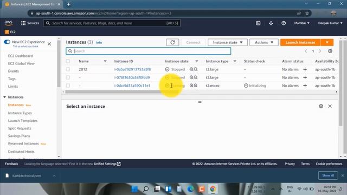Viewport: 347px width, 195px height.
Task: Refresh the instances list
Action: coord(172,42)
